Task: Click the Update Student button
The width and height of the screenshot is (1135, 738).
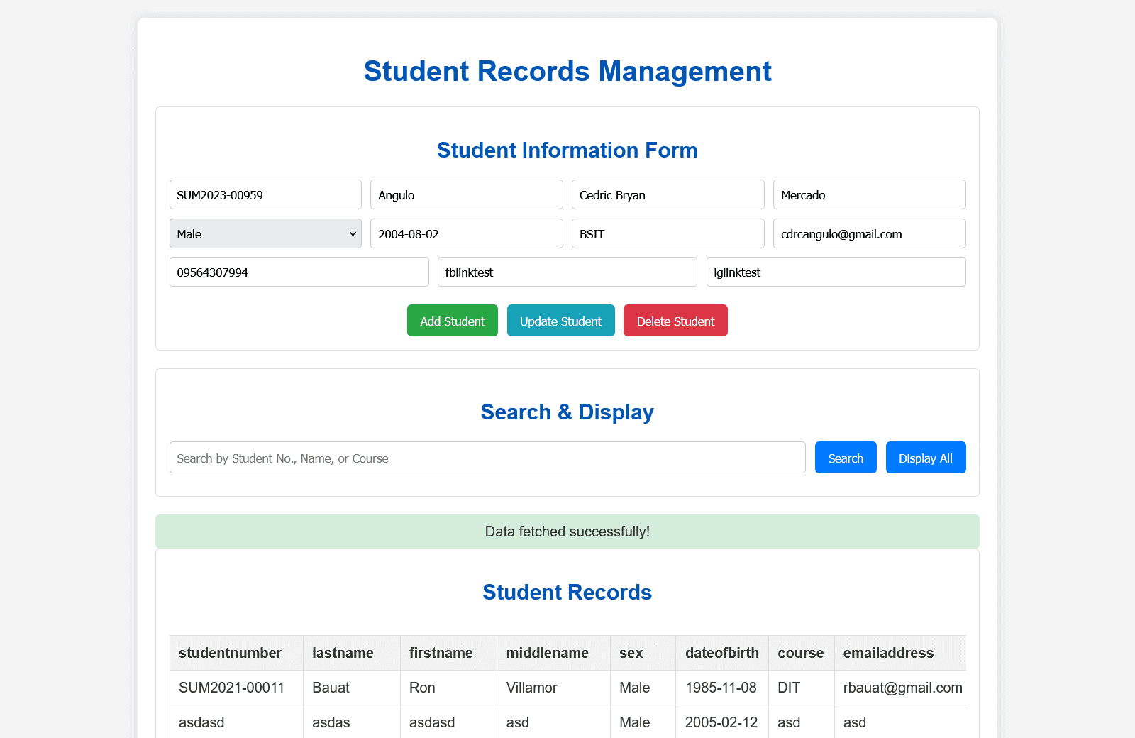Action: [560, 320]
